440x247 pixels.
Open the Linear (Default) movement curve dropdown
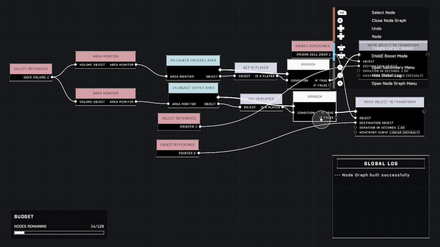pos(405,132)
